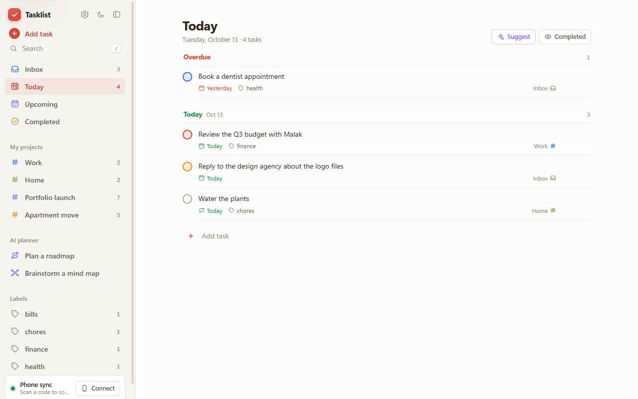Open the Apartment move project
This screenshot has width=638, height=399.
click(65, 215)
